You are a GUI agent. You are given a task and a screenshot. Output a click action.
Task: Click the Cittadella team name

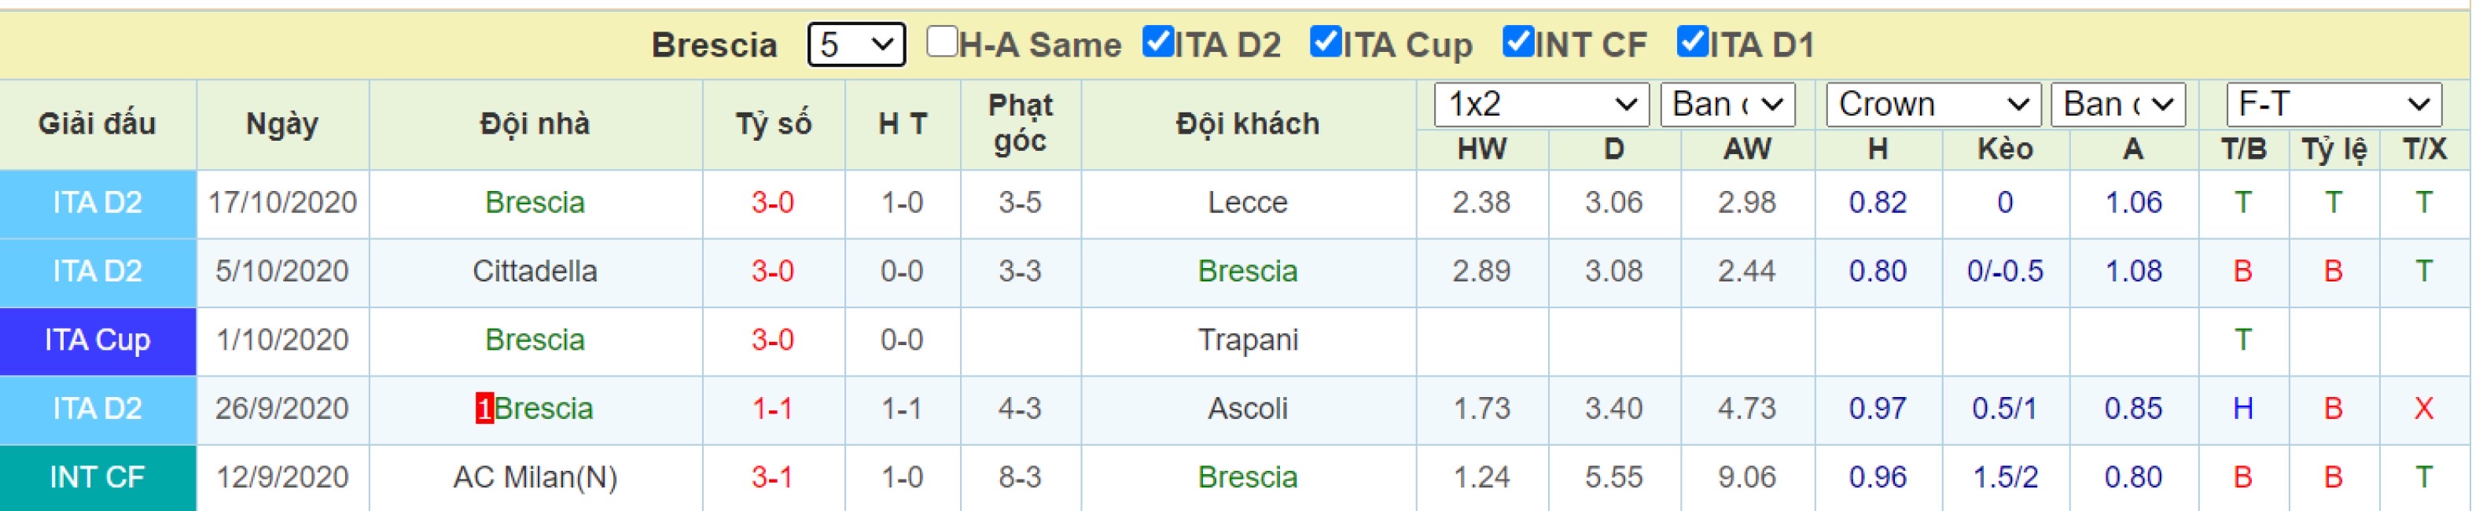tap(535, 271)
